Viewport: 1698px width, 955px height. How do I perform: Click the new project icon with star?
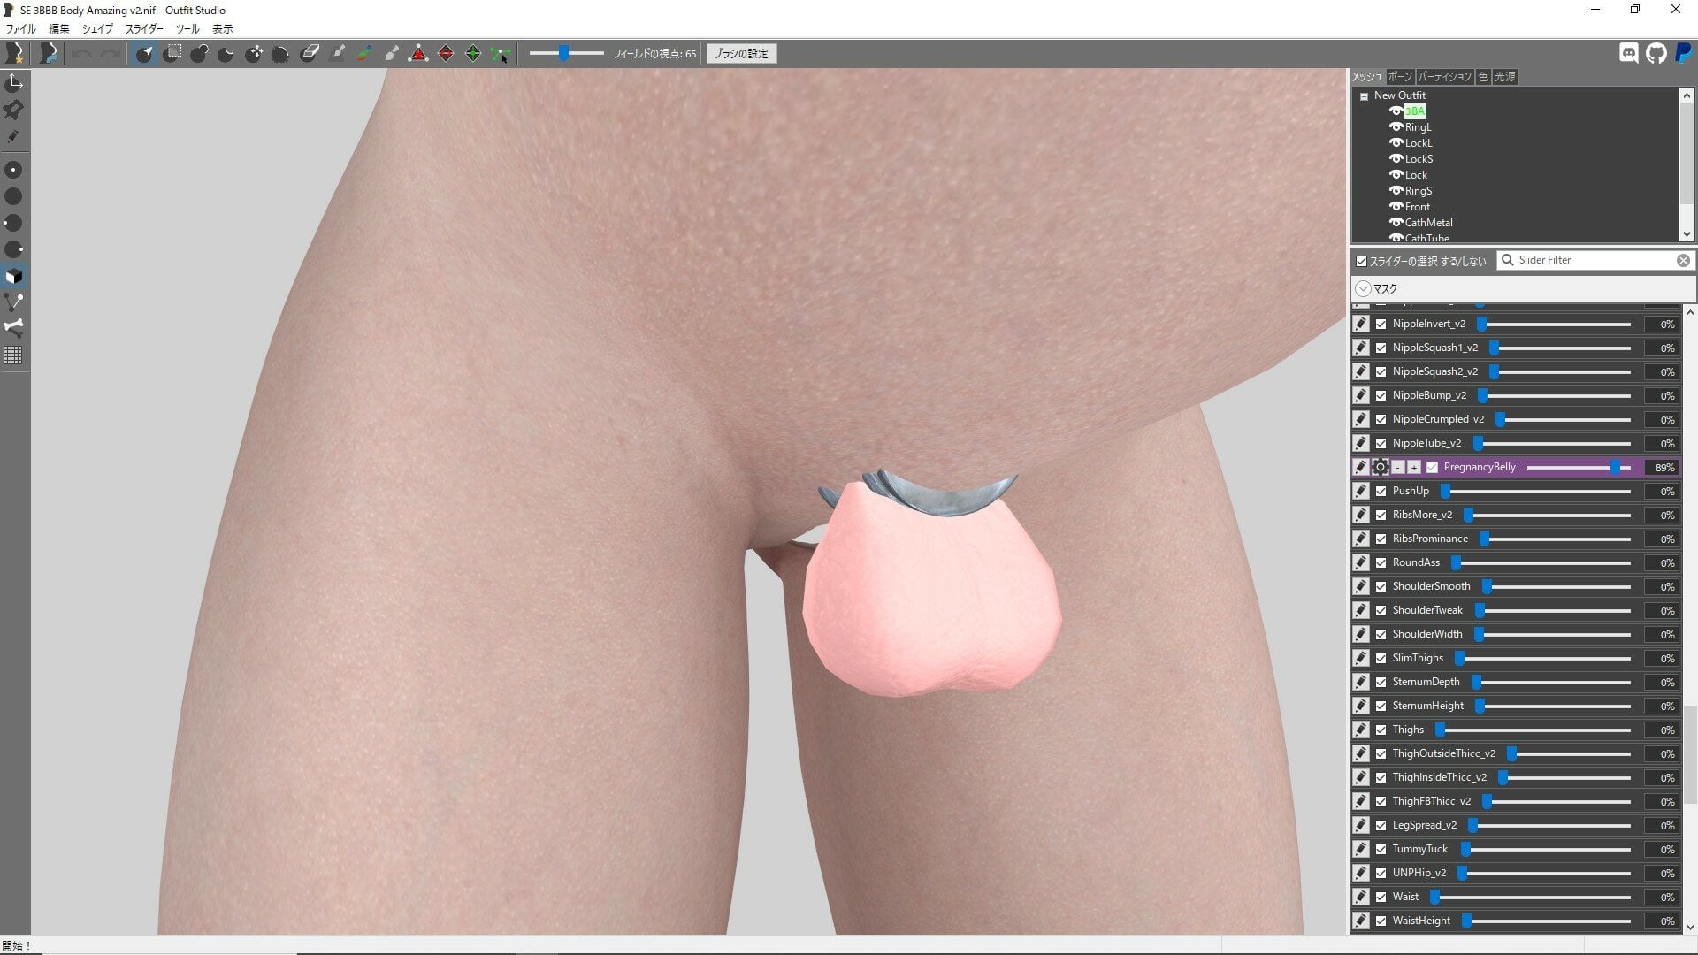[14, 54]
